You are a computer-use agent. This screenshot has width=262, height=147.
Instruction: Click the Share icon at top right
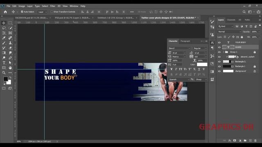click(258, 12)
